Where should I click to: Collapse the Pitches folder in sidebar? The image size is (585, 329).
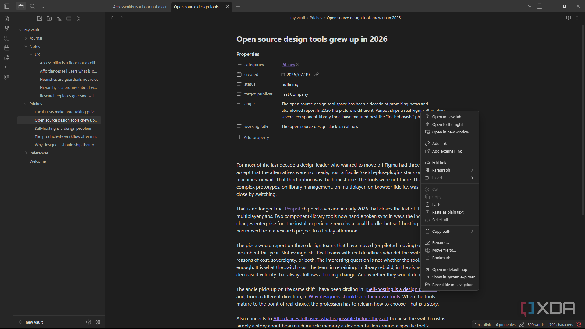pos(26,104)
